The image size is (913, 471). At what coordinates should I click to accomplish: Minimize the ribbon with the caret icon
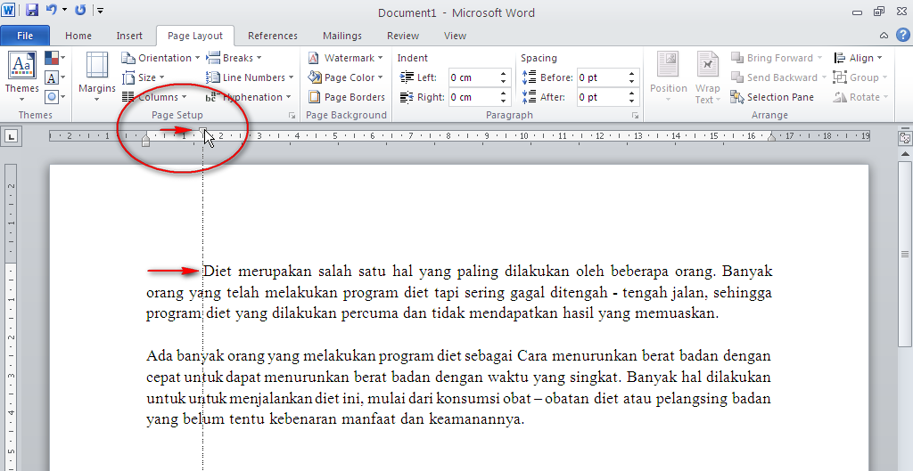coord(884,36)
